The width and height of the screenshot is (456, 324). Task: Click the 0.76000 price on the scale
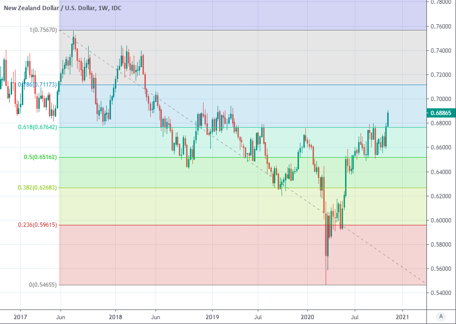tap(441, 27)
